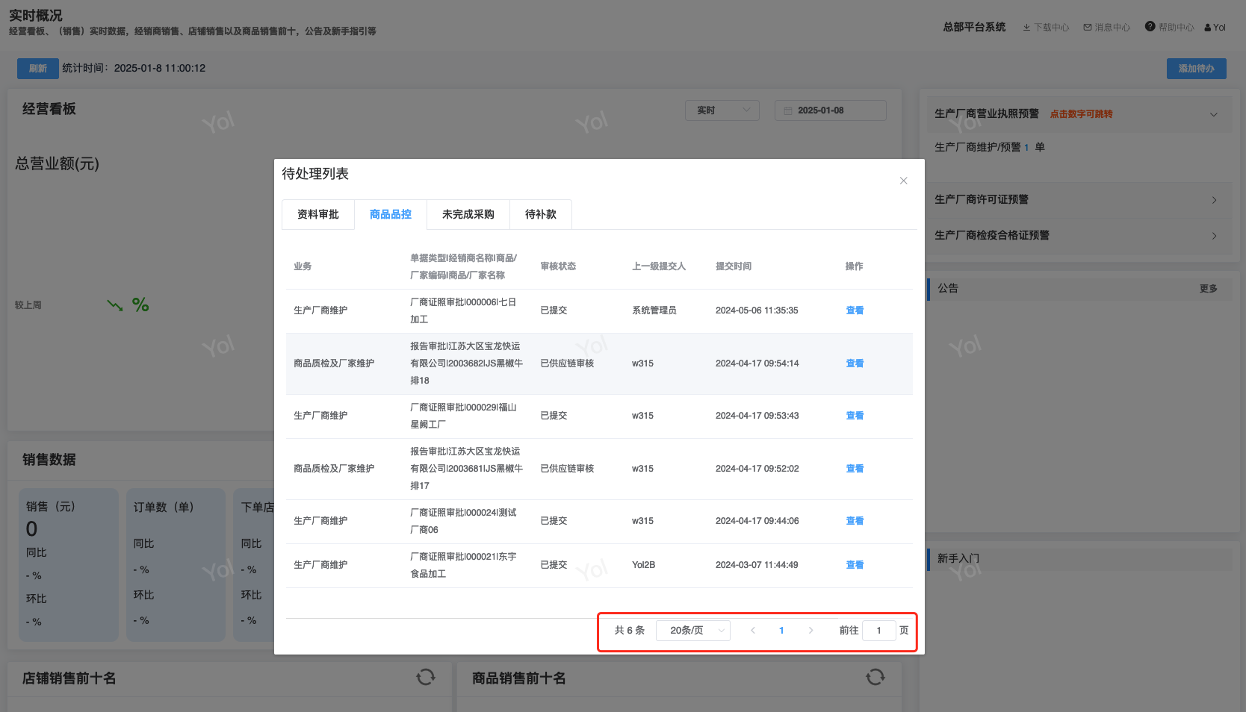Click 查看 for the Yol2B submitted row
1246x712 pixels.
855,565
